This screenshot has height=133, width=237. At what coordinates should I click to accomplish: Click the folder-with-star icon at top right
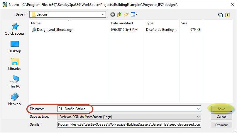(x=228, y=15)
